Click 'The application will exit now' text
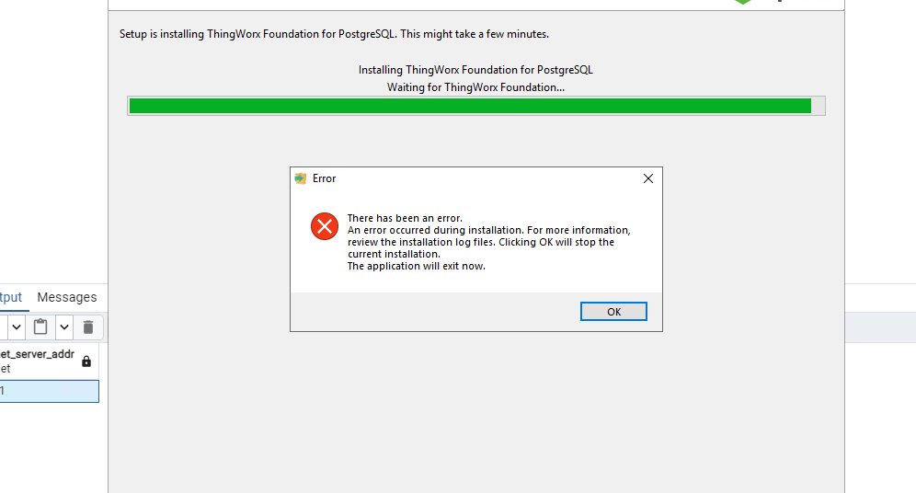 pyautogui.click(x=417, y=266)
